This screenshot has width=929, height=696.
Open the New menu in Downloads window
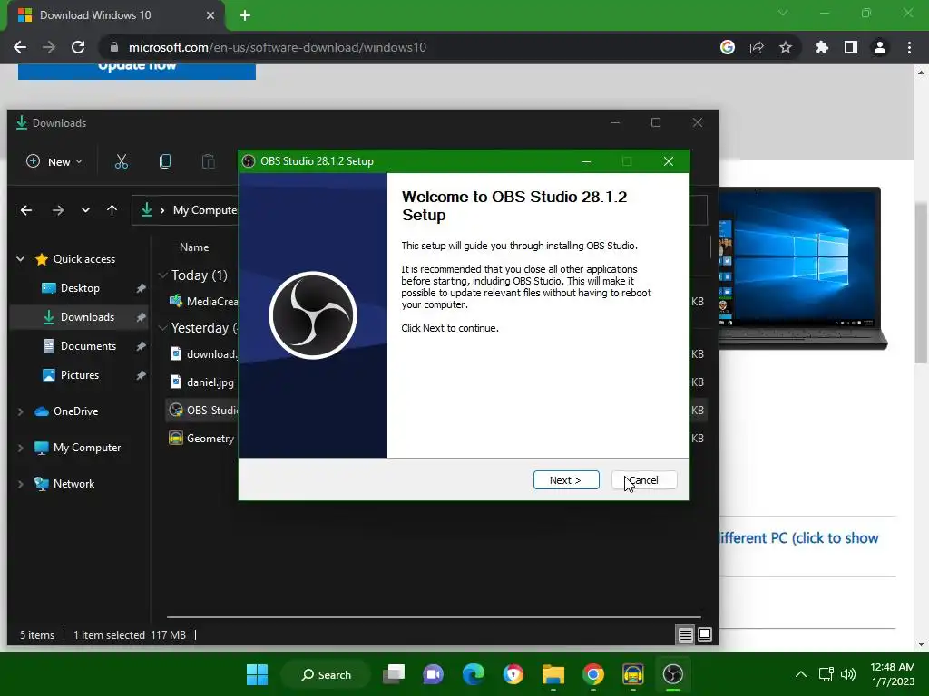pyautogui.click(x=54, y=161)
